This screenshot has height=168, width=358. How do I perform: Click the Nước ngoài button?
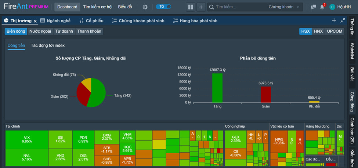click(40, 32)
